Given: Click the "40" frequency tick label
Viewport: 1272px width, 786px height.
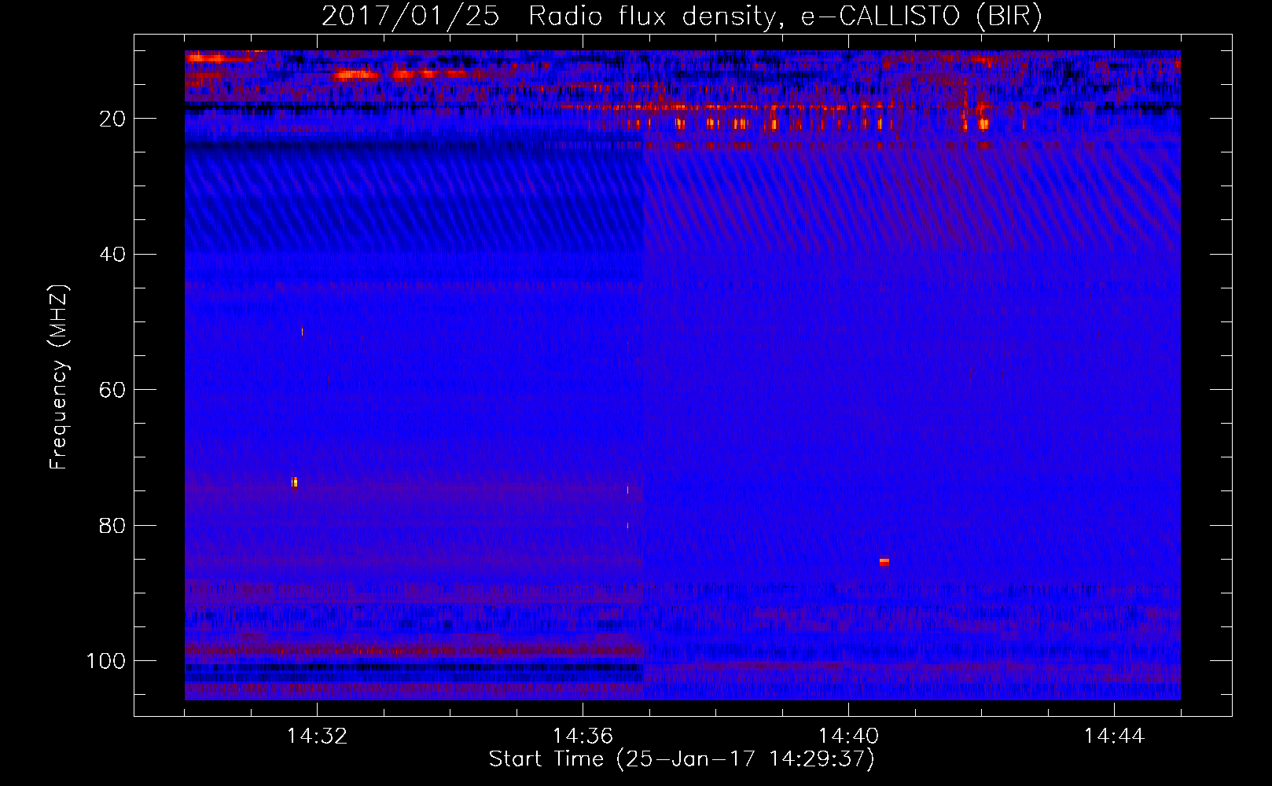Looking at the screenshot, I should (x=113, y=254).
